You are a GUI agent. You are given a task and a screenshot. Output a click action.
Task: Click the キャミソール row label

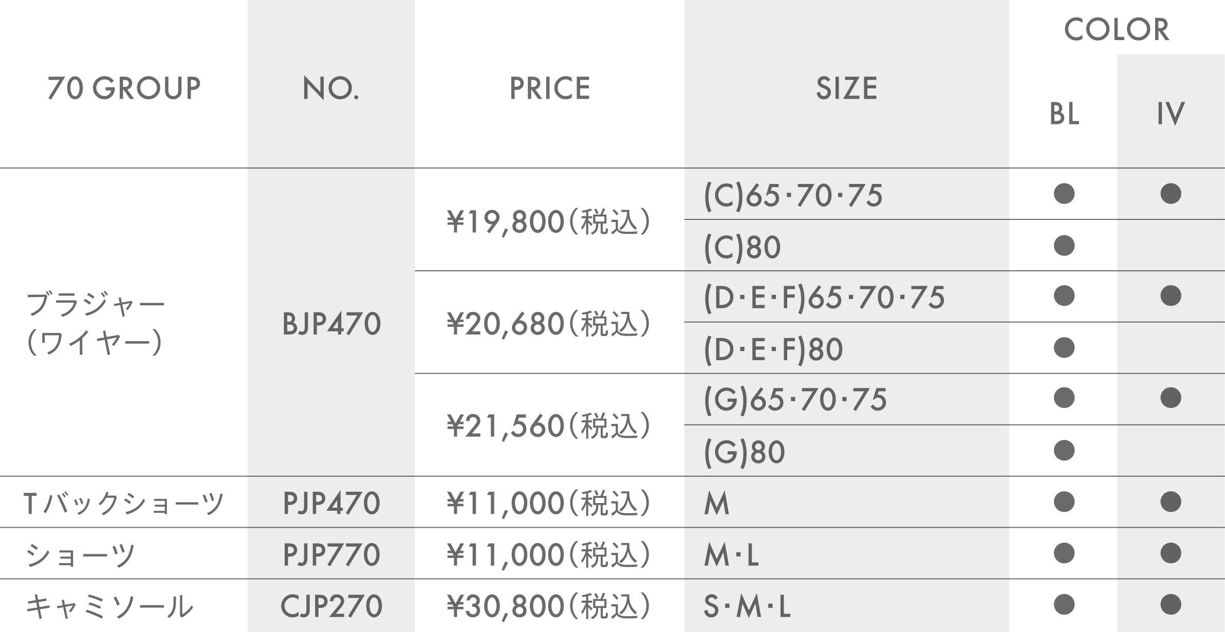[x=109, y=606]
